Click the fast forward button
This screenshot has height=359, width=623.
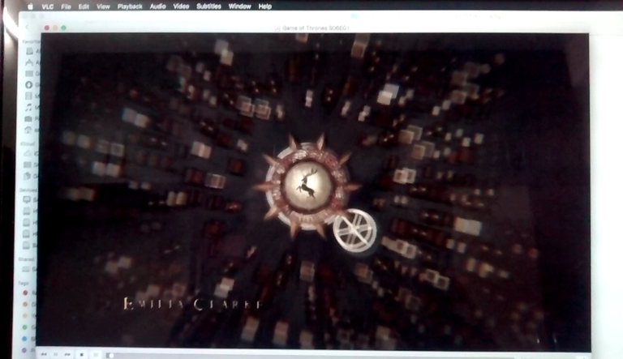click(67, 354)
